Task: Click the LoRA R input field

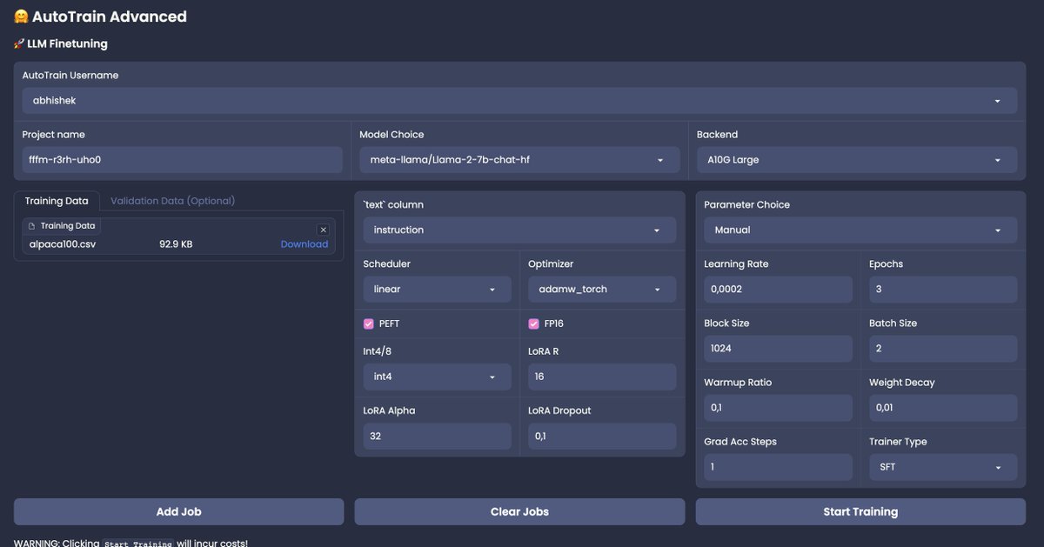Action: point(601,377)
